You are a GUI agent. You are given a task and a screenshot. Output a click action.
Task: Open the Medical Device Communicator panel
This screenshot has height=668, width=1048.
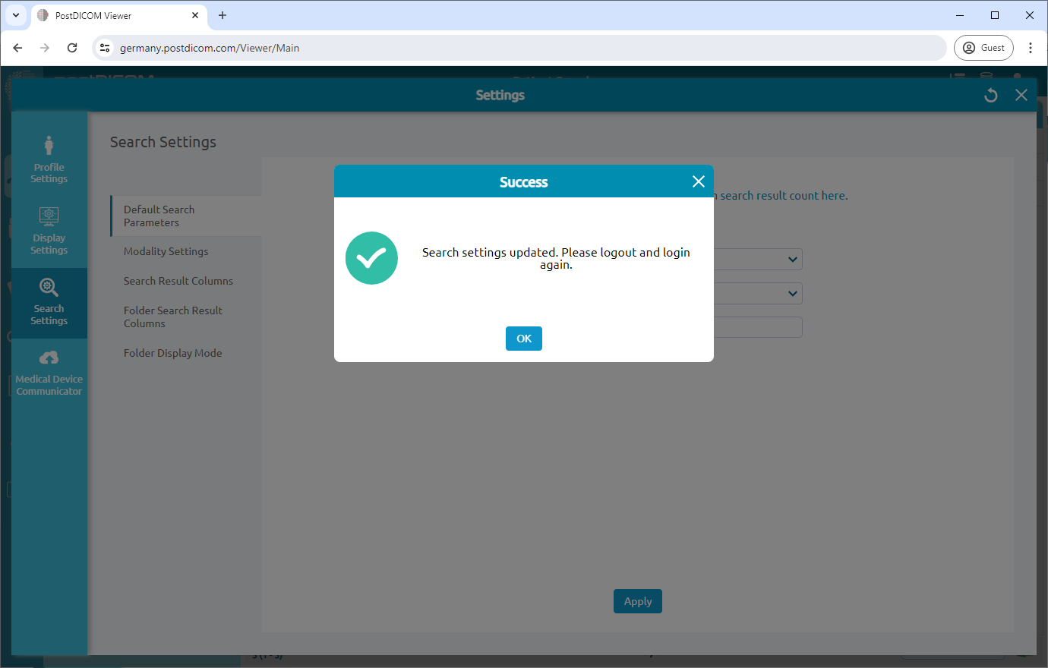tap(49, 373)
